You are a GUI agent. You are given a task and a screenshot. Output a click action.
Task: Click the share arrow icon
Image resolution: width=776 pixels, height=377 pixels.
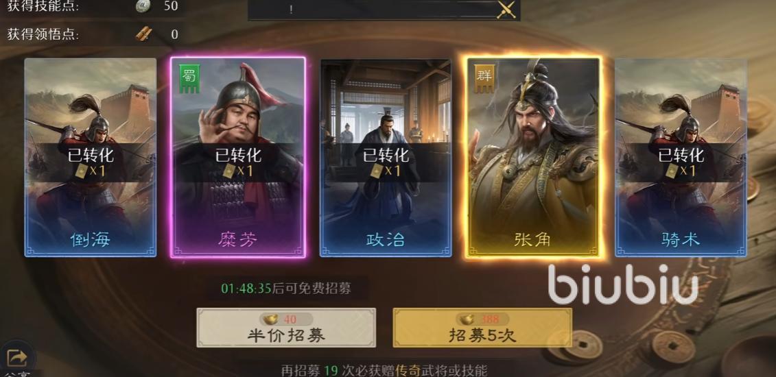[x=17, y=356]
